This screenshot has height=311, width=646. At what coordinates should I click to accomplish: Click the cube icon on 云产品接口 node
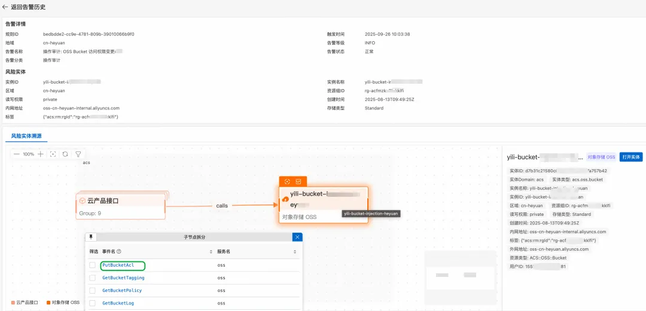83,201
